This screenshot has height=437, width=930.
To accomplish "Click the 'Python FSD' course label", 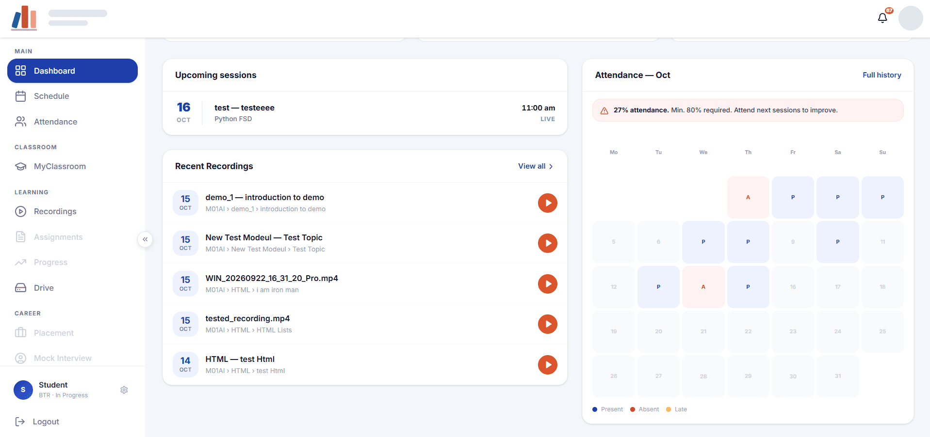I will point(233,119).
